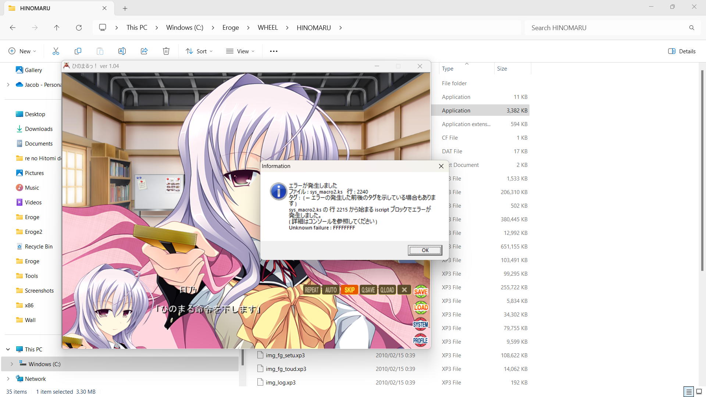Open the Sort dropdown
The width and height of the screenshot is (706, 397).
point(199,51)
